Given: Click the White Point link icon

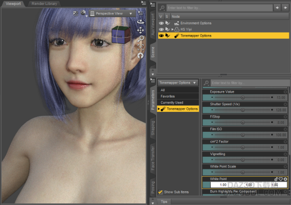Looking at the screenshot, I should coord(276,179).
